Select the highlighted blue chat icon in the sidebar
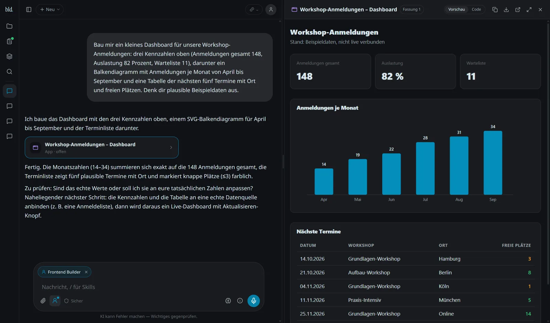This screenshot has width=550, height=323. [x=9, y=91]
